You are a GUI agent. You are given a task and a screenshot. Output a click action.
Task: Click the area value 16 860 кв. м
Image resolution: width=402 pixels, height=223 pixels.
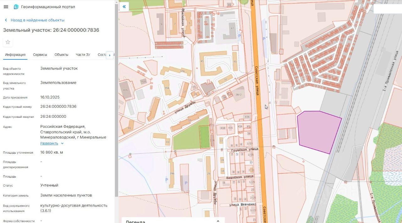[x=52, y=152]
